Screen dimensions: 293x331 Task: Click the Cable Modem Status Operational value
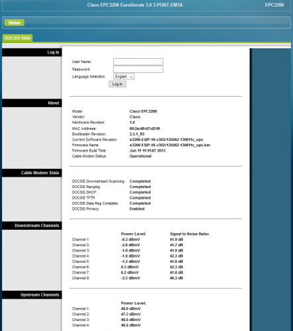140,156
